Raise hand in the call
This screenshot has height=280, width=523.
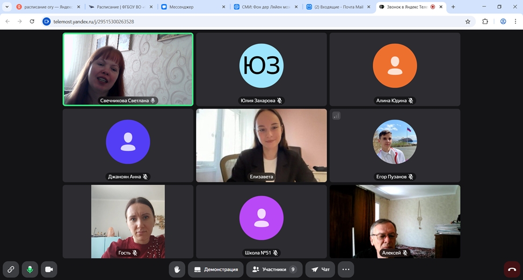[x=177, y=269]
